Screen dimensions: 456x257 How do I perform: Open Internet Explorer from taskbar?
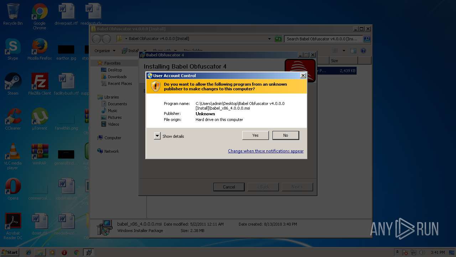28,252
